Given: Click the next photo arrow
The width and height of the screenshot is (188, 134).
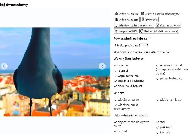Looking at the screenshot, I should pyautogui.click(x=102, y=66).
